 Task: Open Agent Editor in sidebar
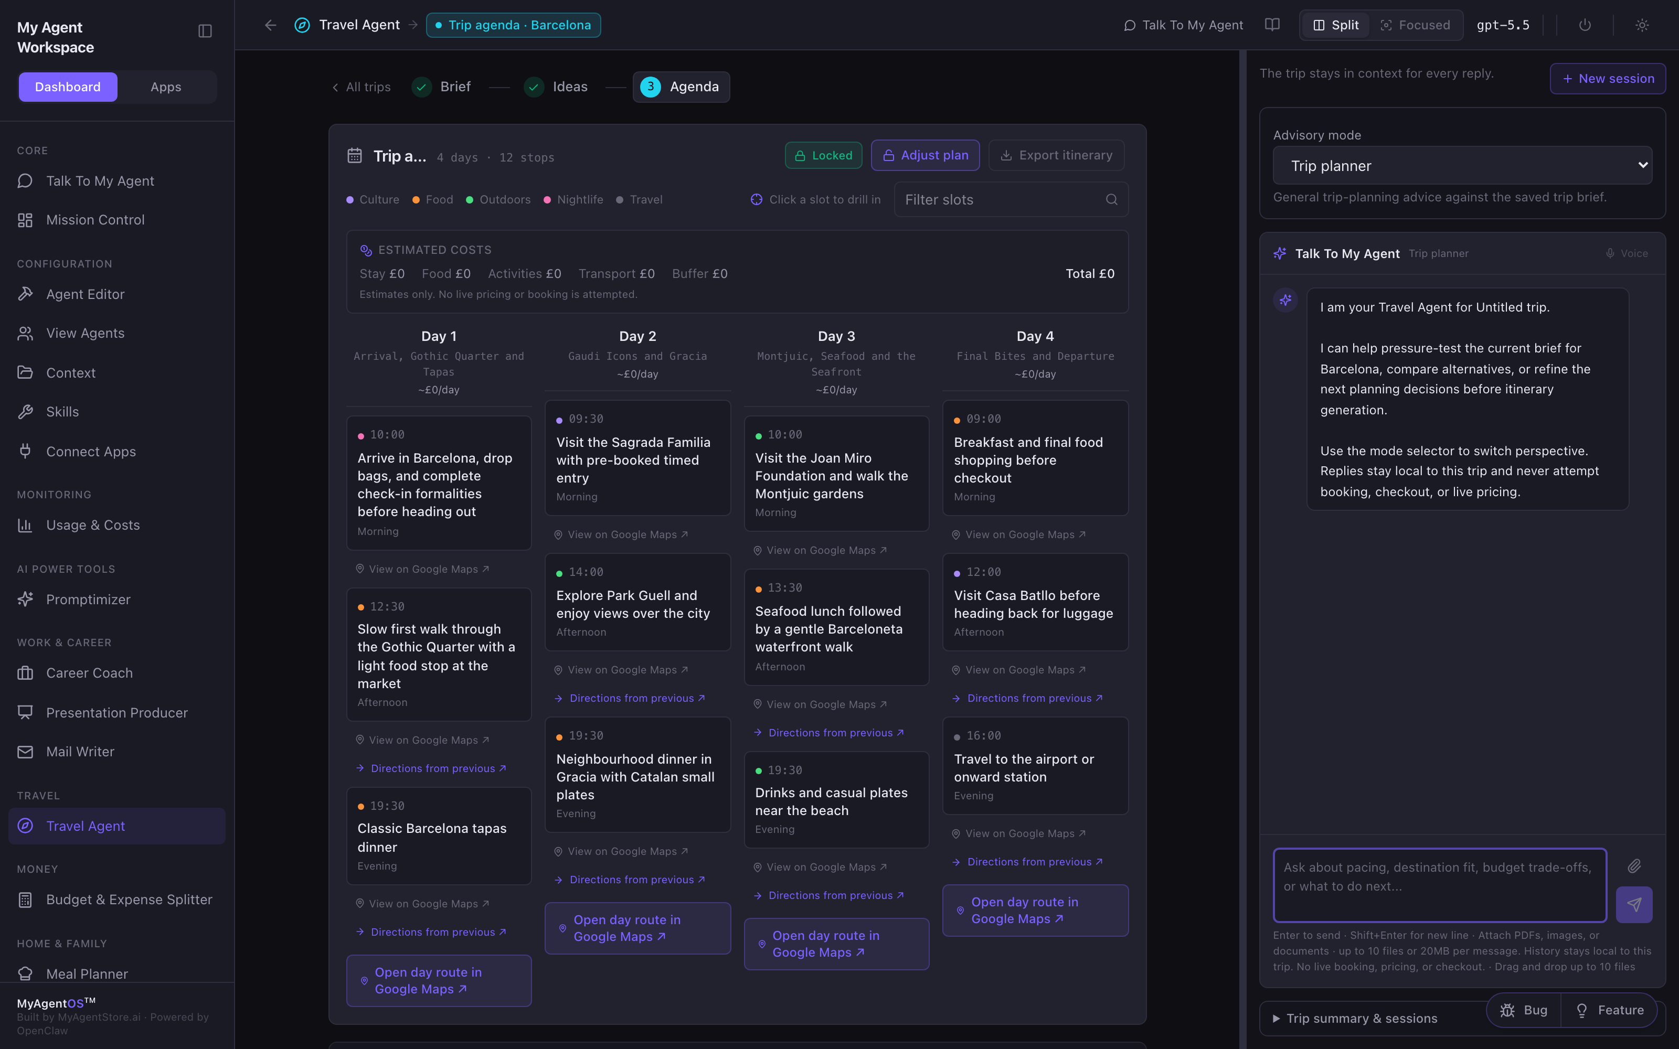116,294
